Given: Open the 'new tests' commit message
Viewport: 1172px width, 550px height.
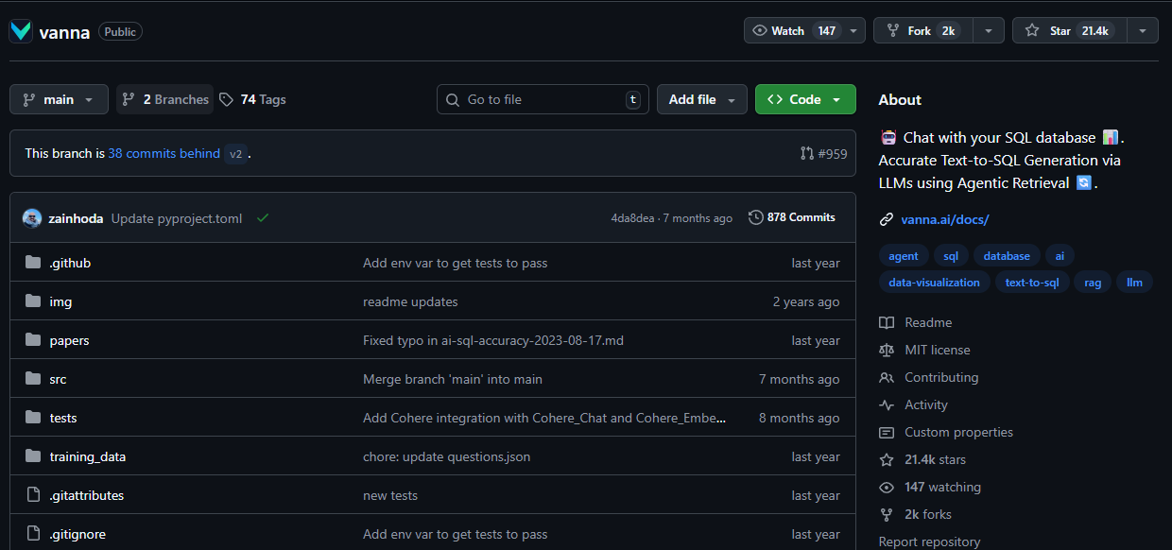Looking at the screenshot, I should coord(390,495).
